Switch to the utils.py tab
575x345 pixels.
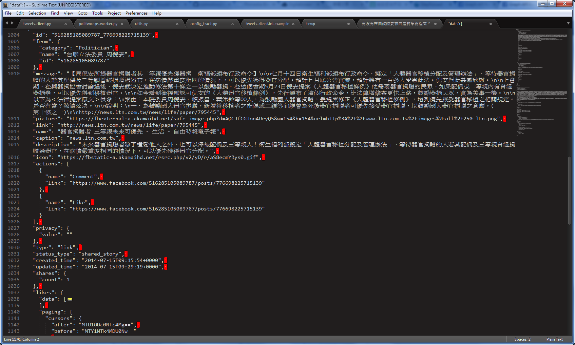[x=141, y=24]
